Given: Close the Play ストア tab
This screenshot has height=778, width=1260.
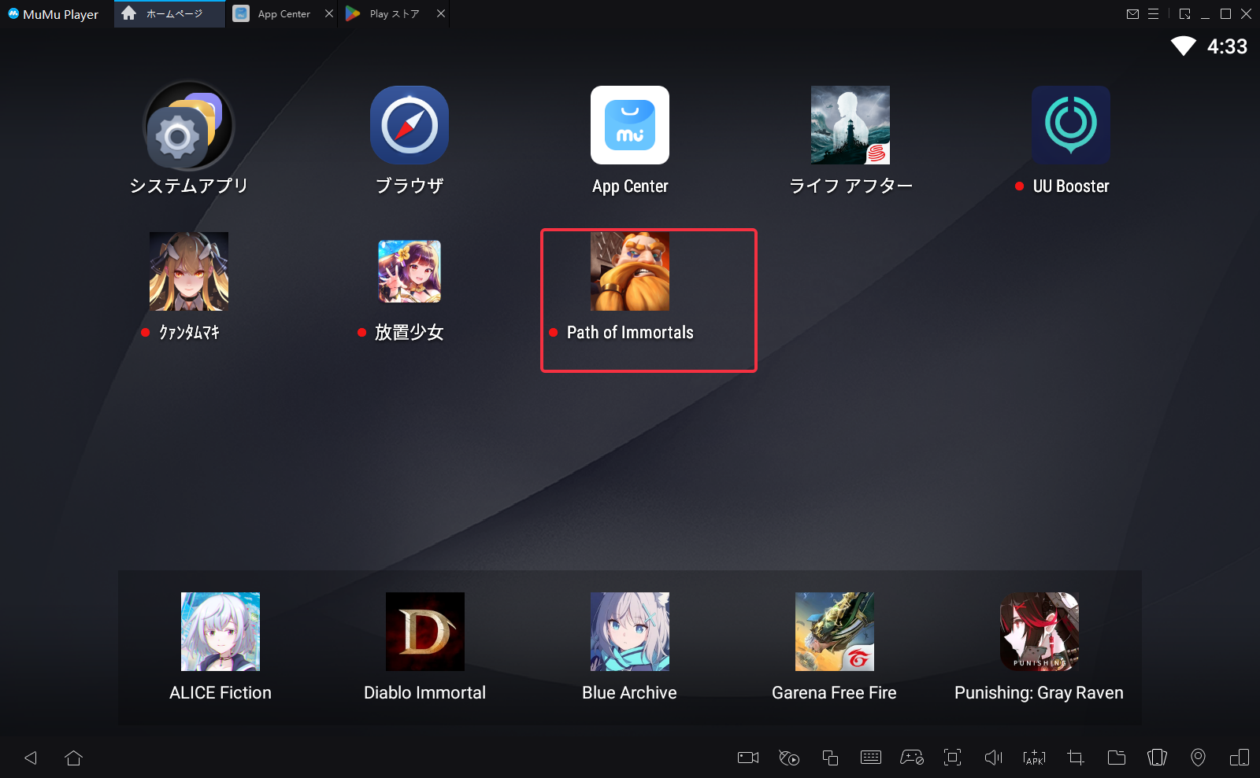Looking at the screenshot, I should [x=441, y=14].
